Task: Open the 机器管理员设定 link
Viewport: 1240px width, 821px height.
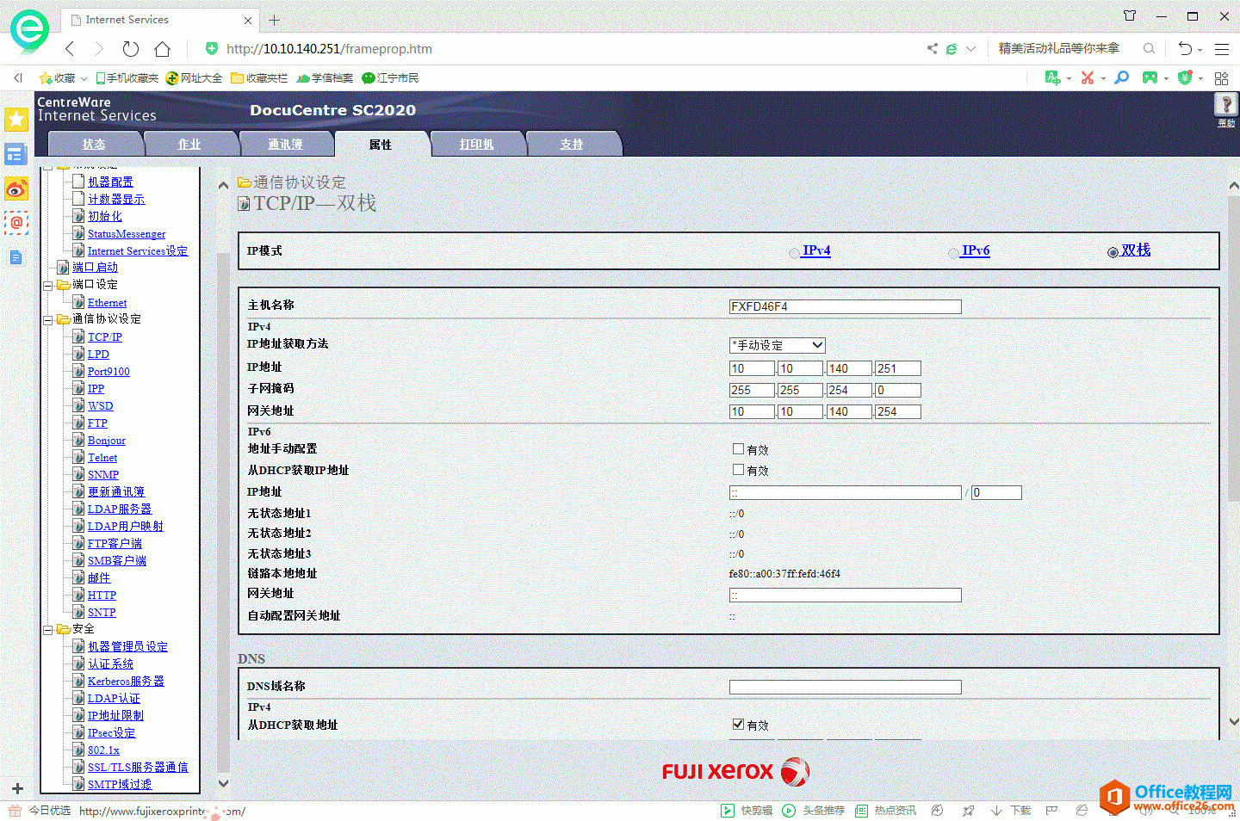Action: [127, 647]
